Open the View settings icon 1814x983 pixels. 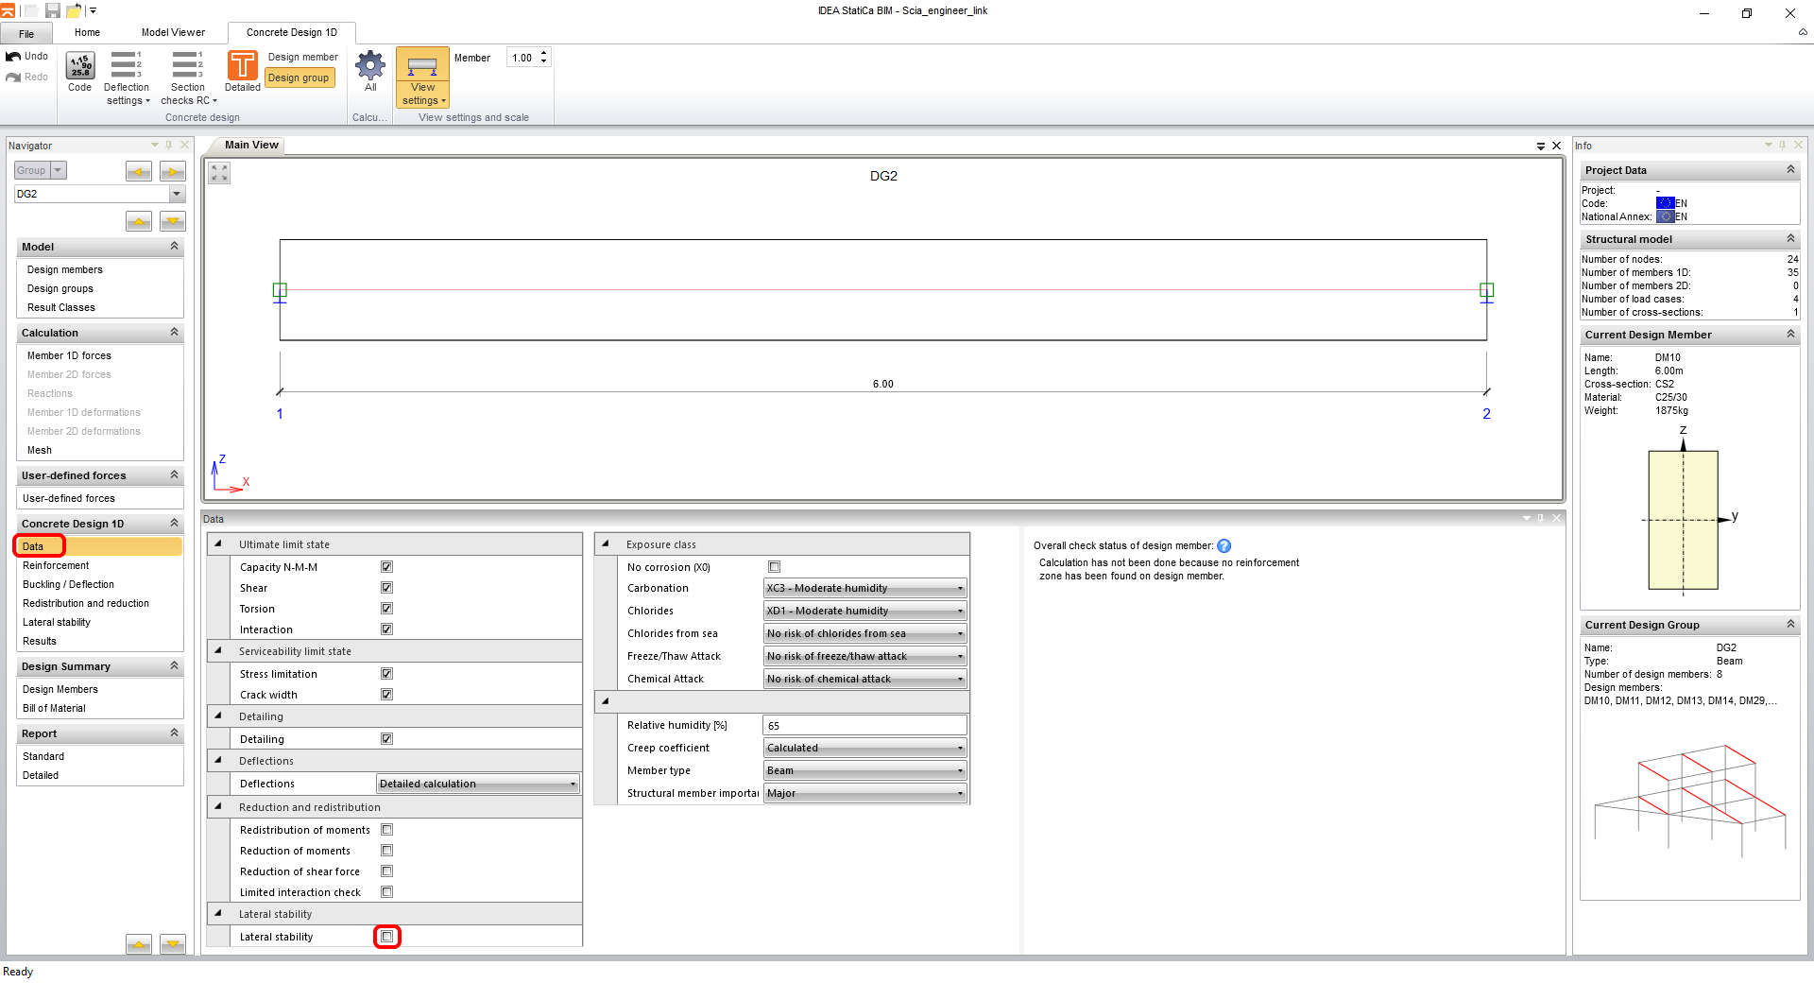(x=422, y=76)
